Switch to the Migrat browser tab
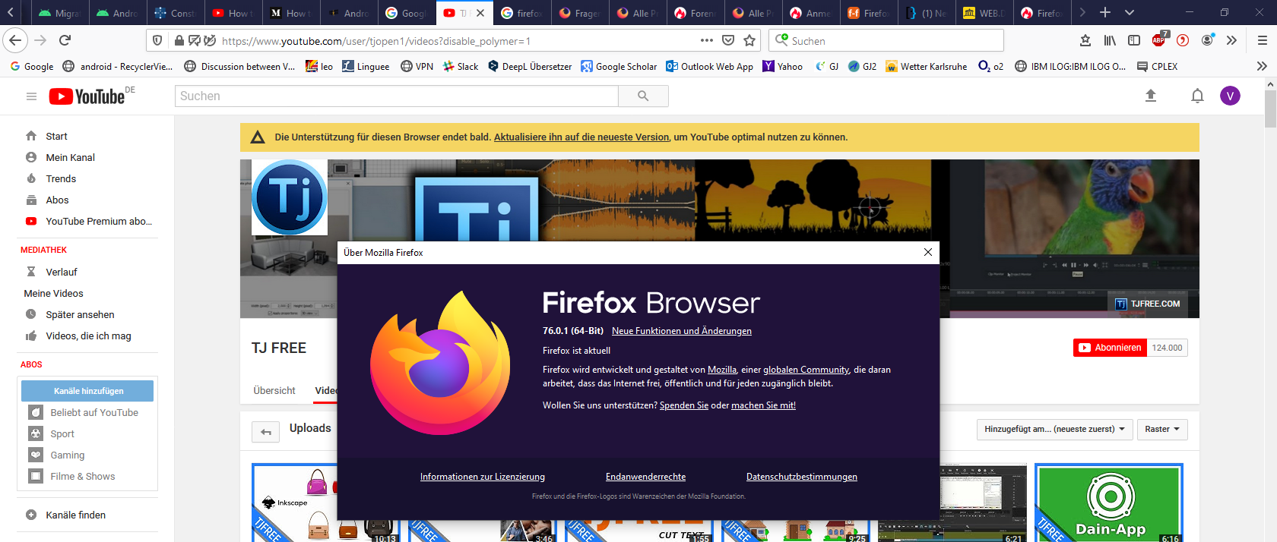 click(x=60, y=13)
